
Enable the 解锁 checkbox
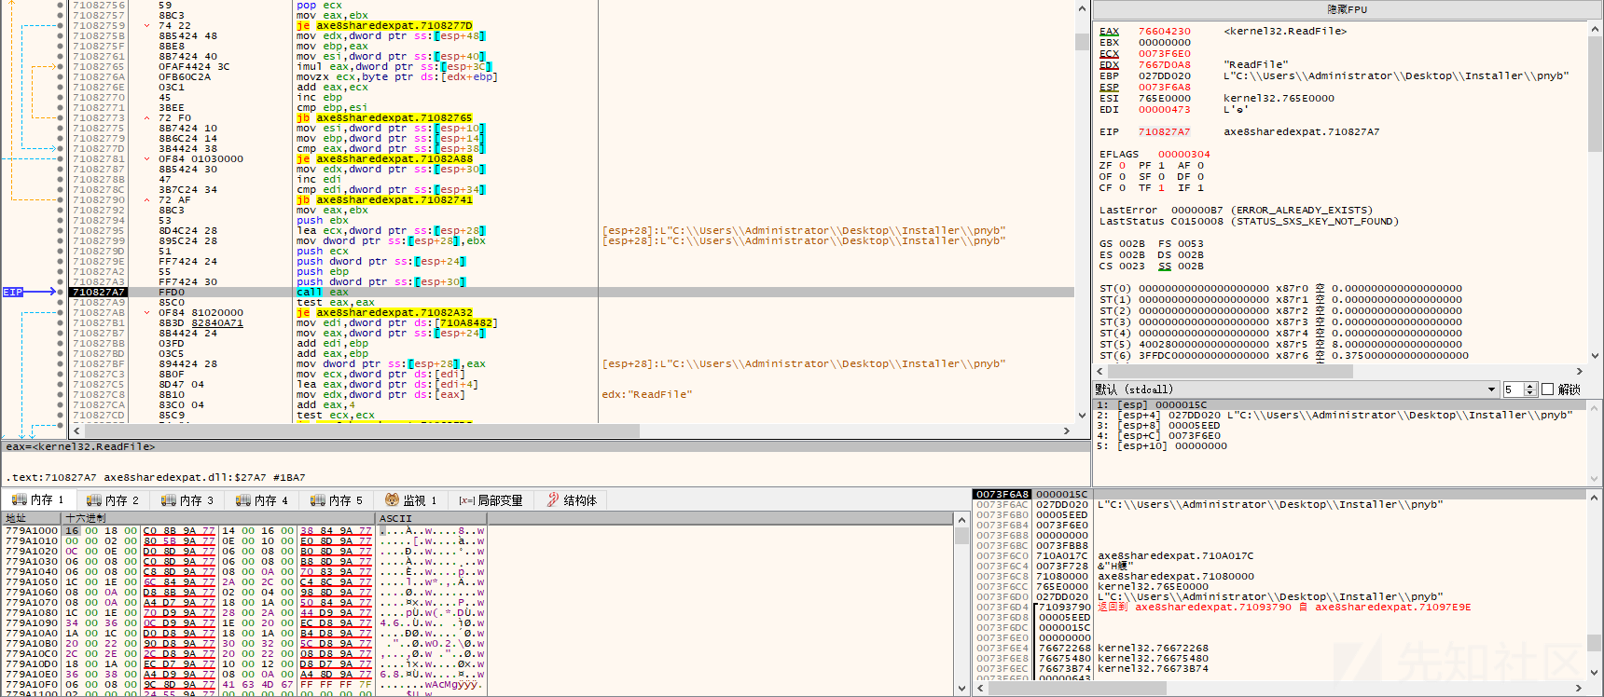[1548, 389]
